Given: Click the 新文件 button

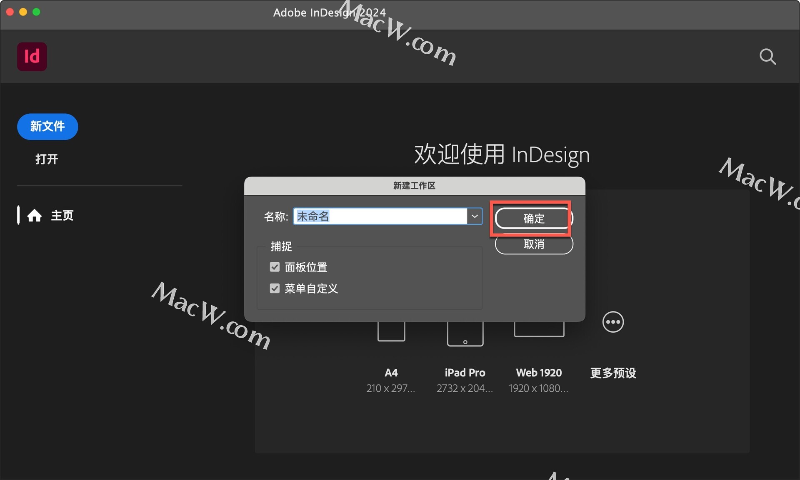Looking at the screenshot, I should (x=47, y=126).
